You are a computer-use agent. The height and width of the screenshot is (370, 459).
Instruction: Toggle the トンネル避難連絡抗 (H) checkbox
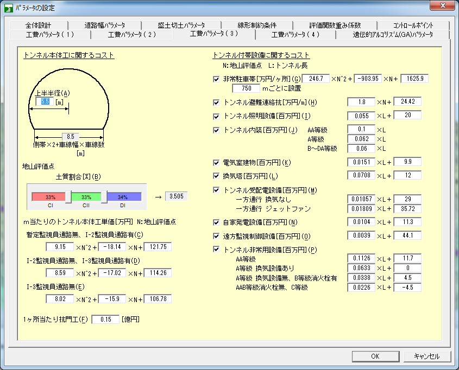tap(217, 102)
